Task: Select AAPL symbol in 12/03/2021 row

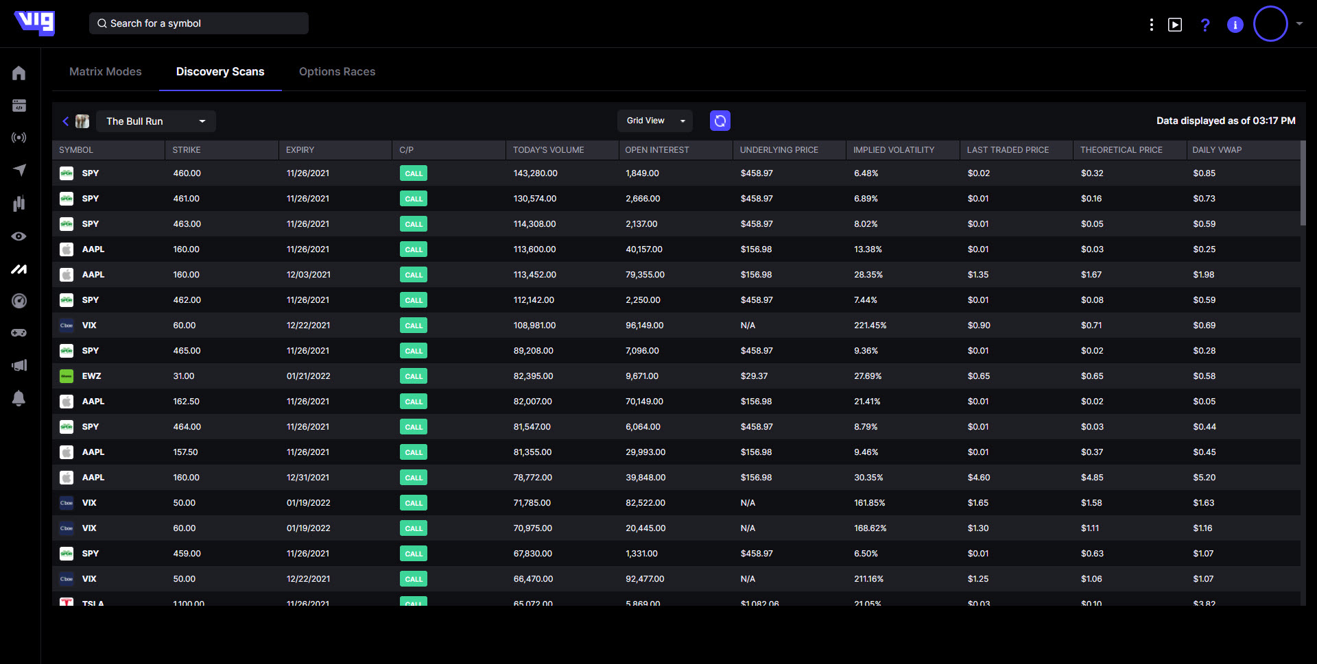Action: coord(93,275)
